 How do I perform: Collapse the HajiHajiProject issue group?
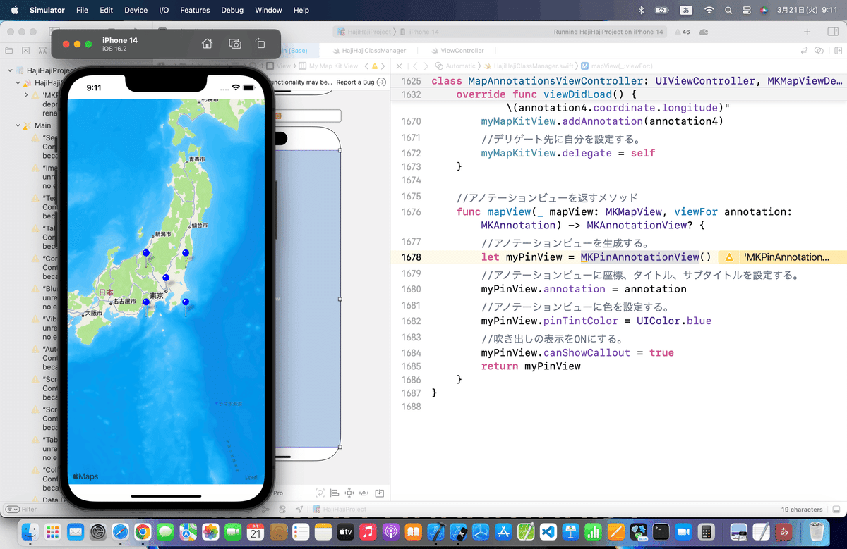click(8, 71)
